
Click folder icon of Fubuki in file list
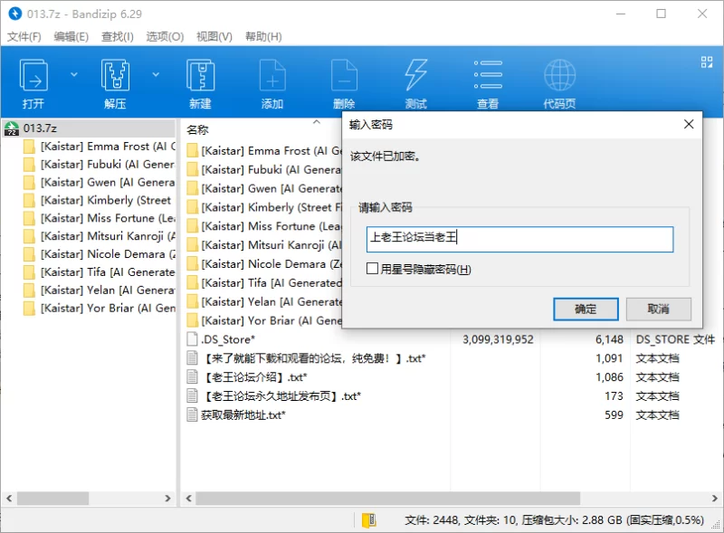pos(192,170)
